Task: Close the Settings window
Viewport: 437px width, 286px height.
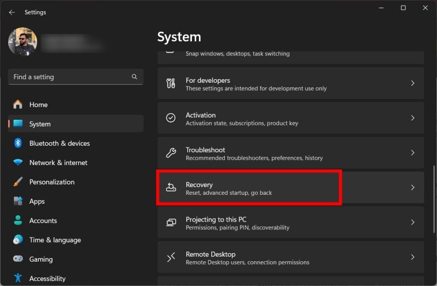Action: 425,8
